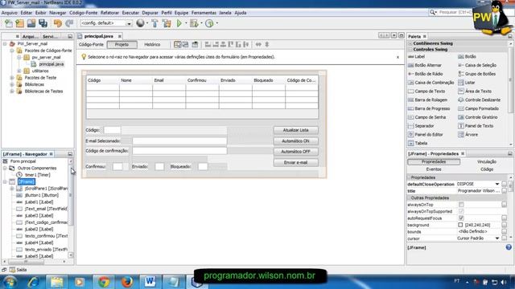Click the search field in menu bar
515x289 pixels.
[455, 12]
